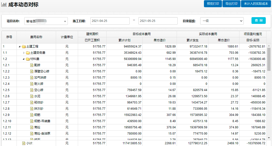Click the 累计发生 column header
Viewport: 272px width, 146px height.
coord(192,40)
